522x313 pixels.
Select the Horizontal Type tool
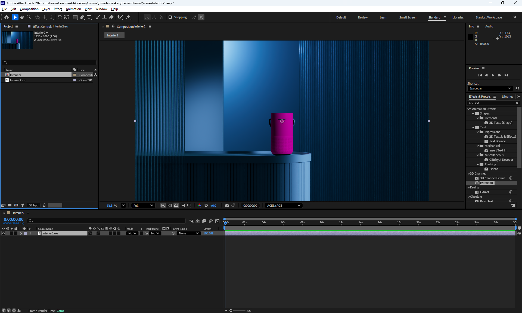[x=89, y=17]
